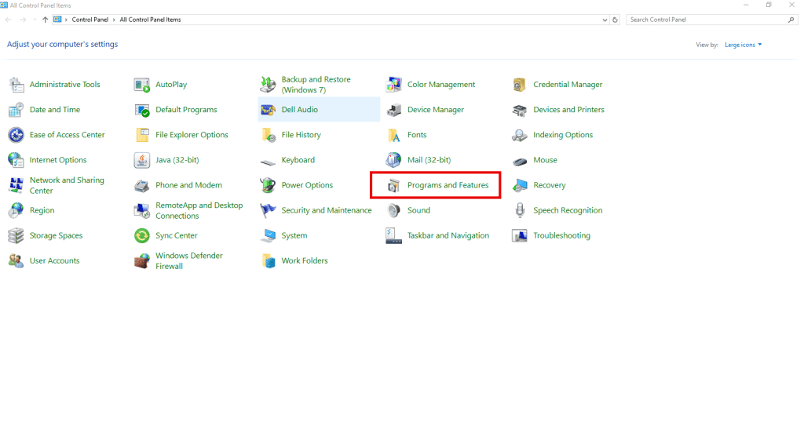Click the User Accounts icon

pyautogui.click(x=16, y=261)
